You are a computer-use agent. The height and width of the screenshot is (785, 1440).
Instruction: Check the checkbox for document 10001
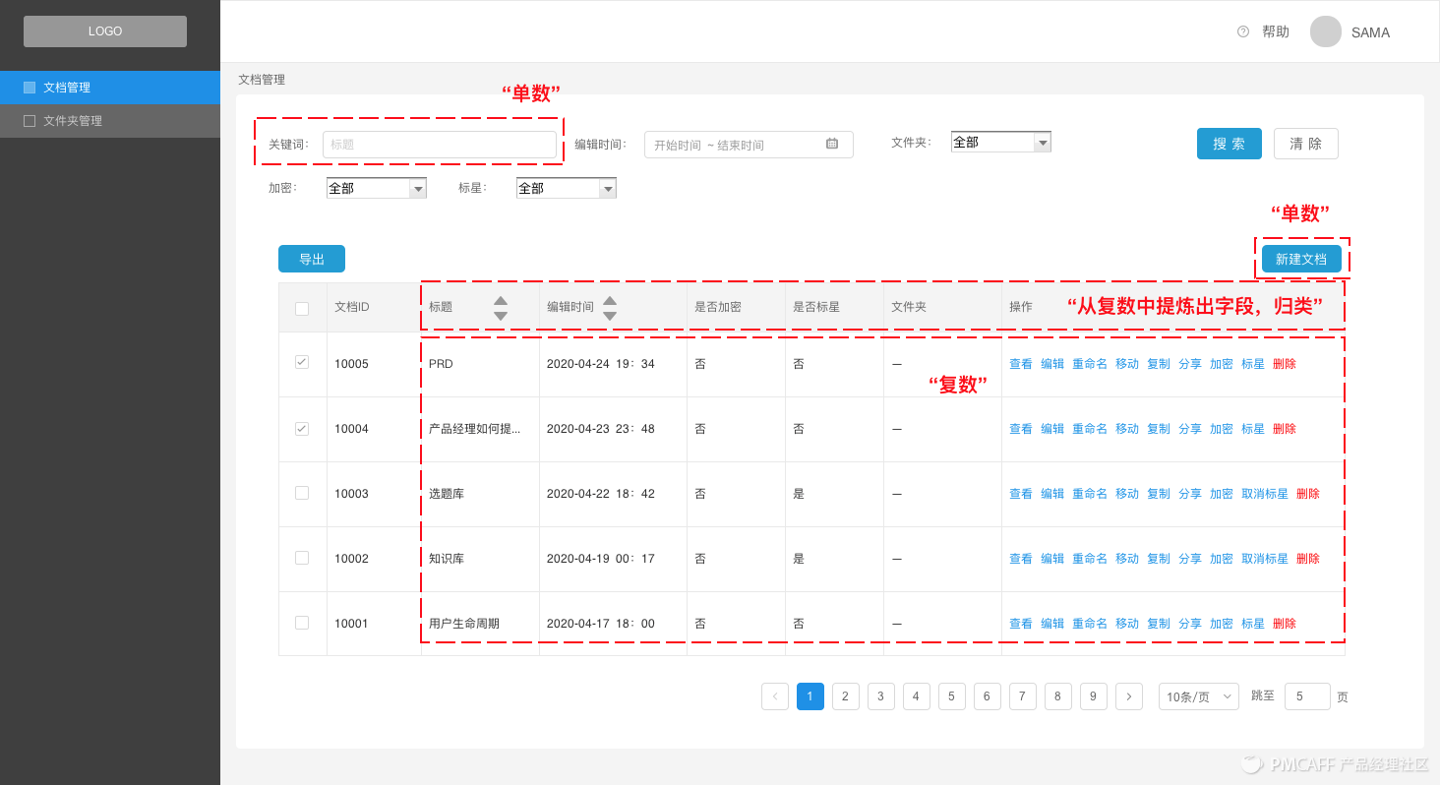pyautogui.click(x=302, y=623)
